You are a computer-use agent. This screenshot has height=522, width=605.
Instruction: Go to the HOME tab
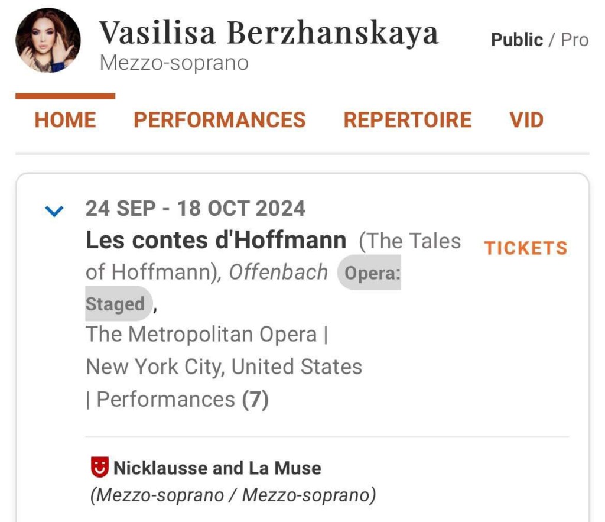(x=65, y=120)
